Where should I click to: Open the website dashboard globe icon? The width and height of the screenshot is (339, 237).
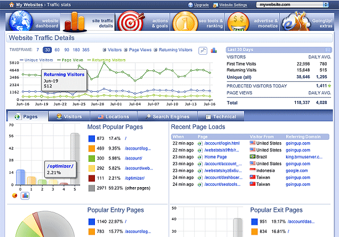[21, 21]
